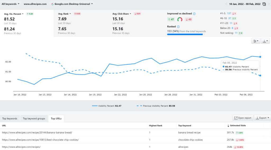
Task: Open chart download dropdown icon
Action: [265, 41]
